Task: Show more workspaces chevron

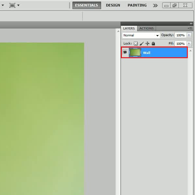Action: pos(155,6)
